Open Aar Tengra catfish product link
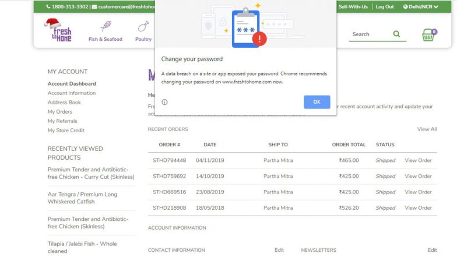457x257 pixels. 83,198
